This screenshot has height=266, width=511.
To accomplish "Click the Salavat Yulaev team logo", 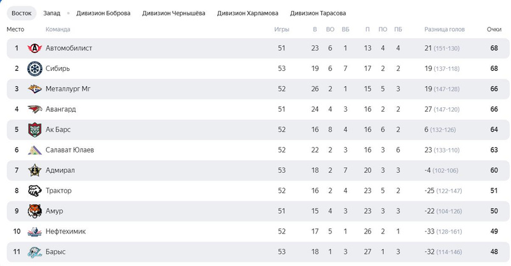I will [x=34, y=151].
